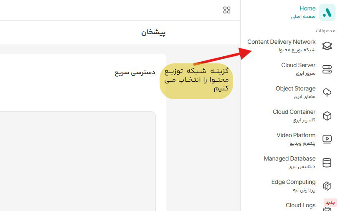
Task: Click the کانتینر ابری subtitle
Action: (x=304, y=120)
